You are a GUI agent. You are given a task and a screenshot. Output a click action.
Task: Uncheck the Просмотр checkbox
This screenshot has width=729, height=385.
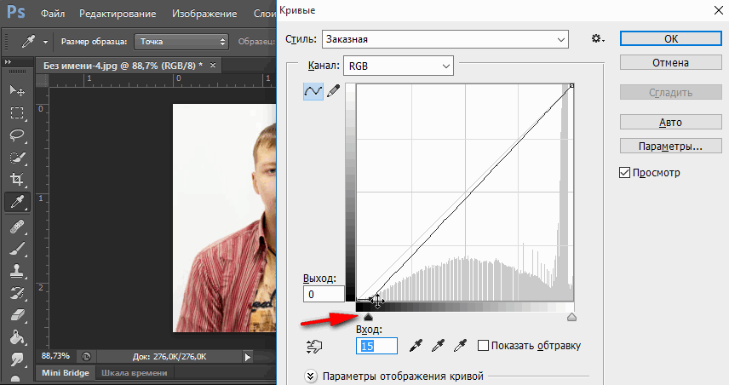click(624, 173)
